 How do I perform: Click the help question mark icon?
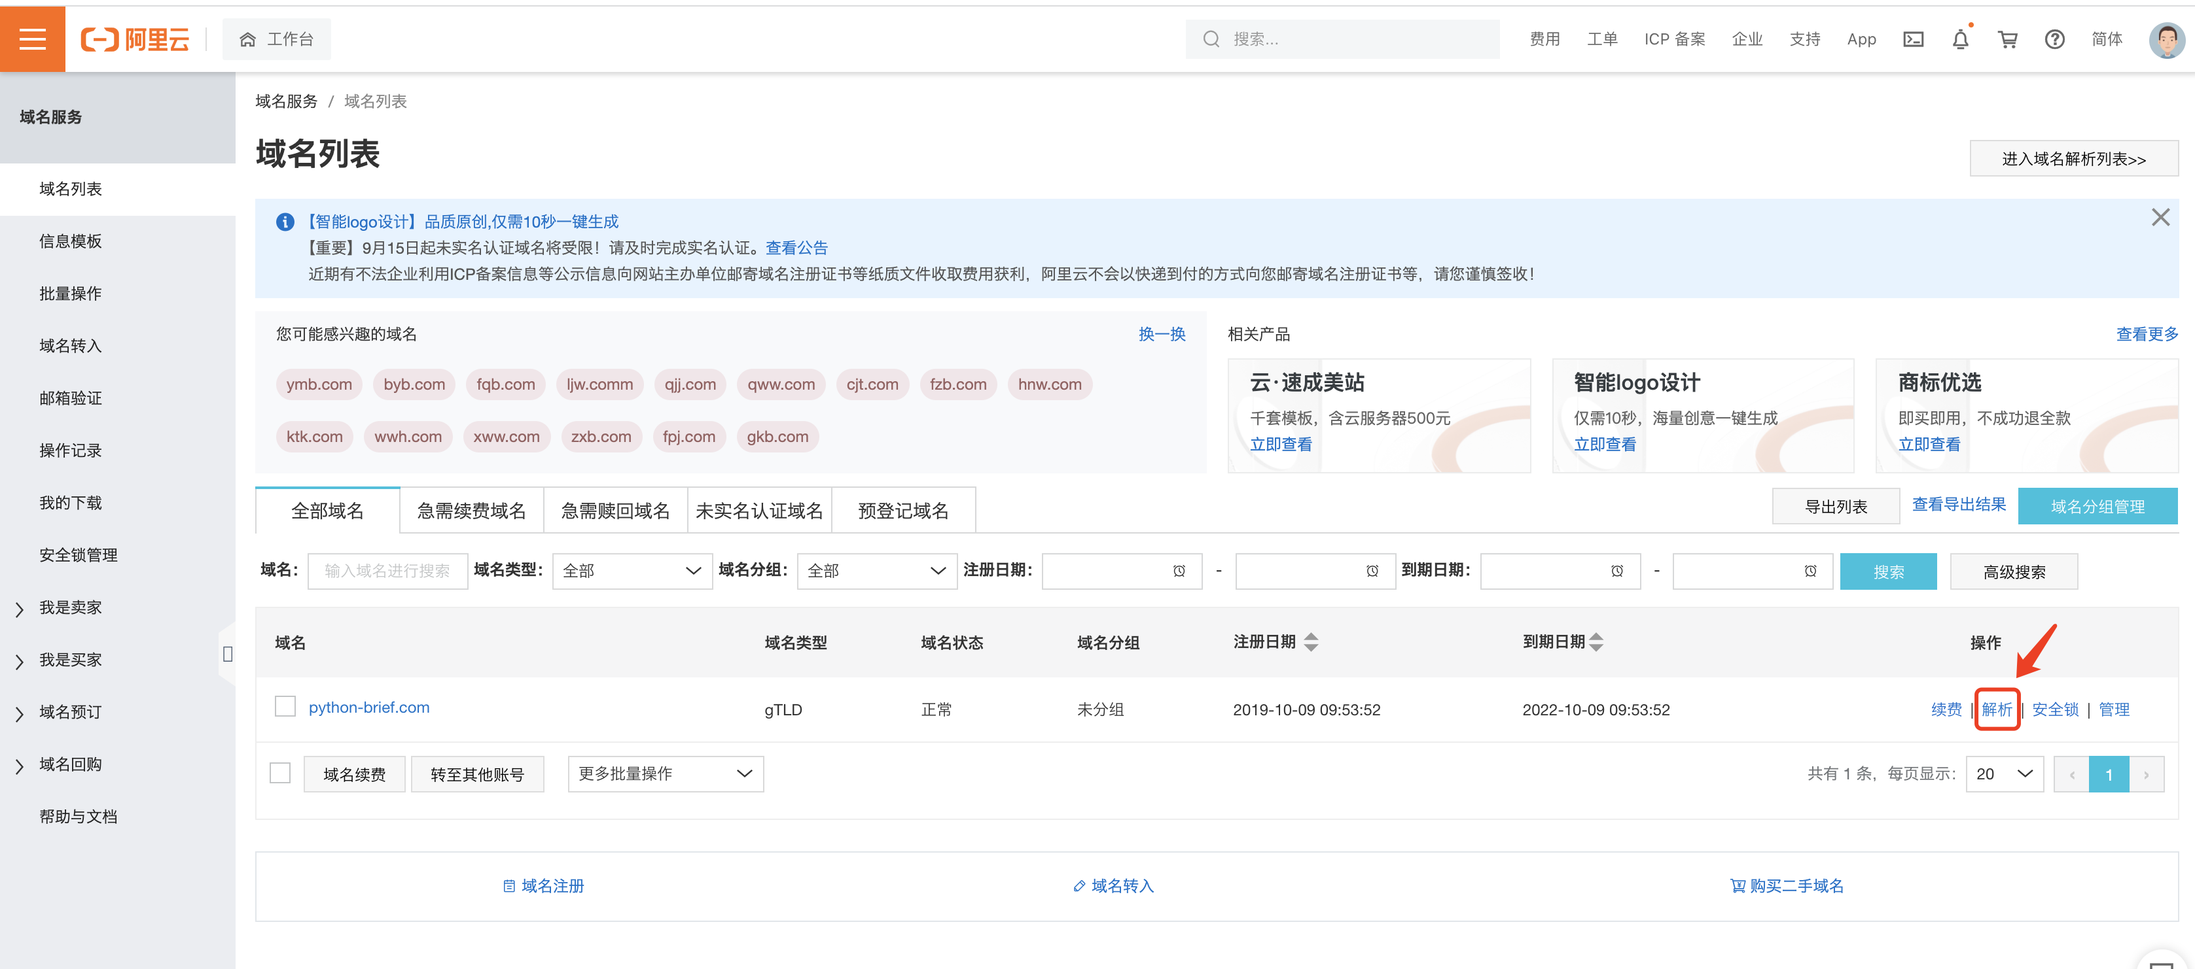pos(2054,39)
